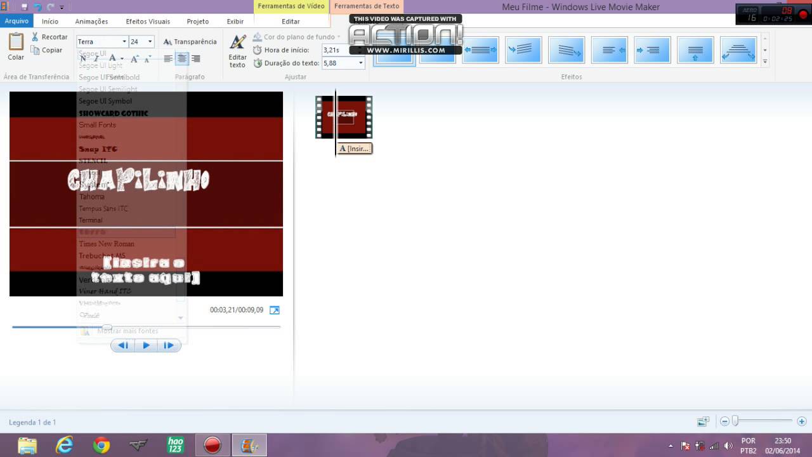Align text to the right
The height and width of the screenshot is (457, 812).
click(196, 58)
